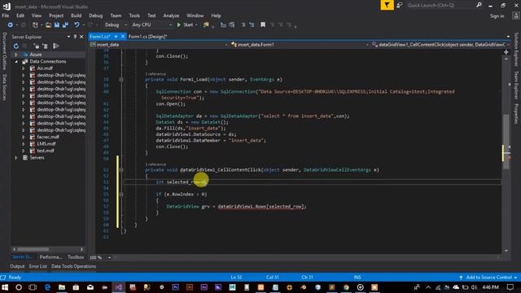Click the Refresh icon in Server Explorer
Image resolution: width=521 pixels, height=293 pixels.
coord(16,46)
